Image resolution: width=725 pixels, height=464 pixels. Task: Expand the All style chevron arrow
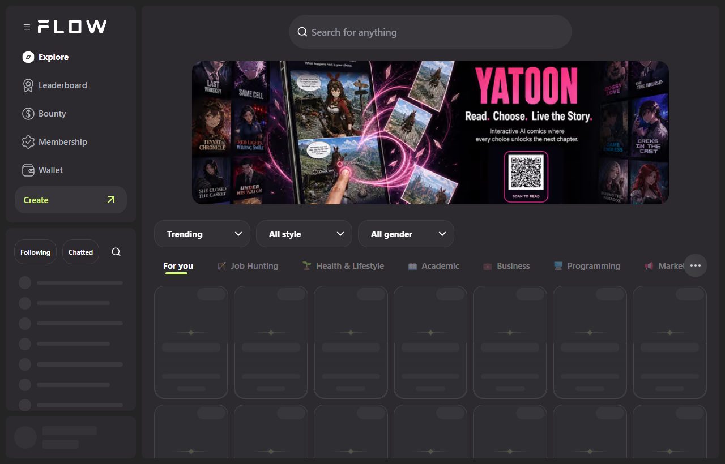pyautogui.click(x=340, y=234)
